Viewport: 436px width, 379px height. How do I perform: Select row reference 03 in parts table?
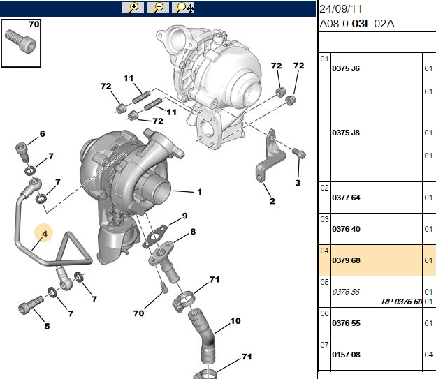click(324, 219)
